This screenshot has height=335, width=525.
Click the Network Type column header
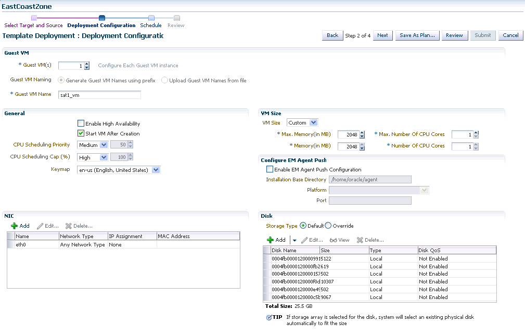pyautogui.click(x=83, y=236)
